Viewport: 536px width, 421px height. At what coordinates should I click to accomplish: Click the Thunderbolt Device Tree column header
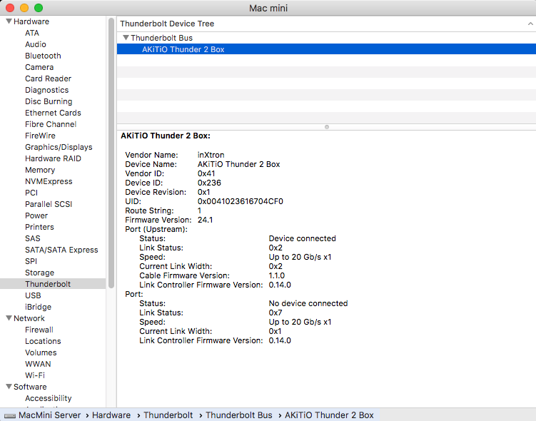tap(167, 24)
